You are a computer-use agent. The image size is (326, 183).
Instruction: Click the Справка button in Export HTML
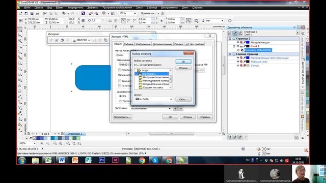click(x=205, y=117)
